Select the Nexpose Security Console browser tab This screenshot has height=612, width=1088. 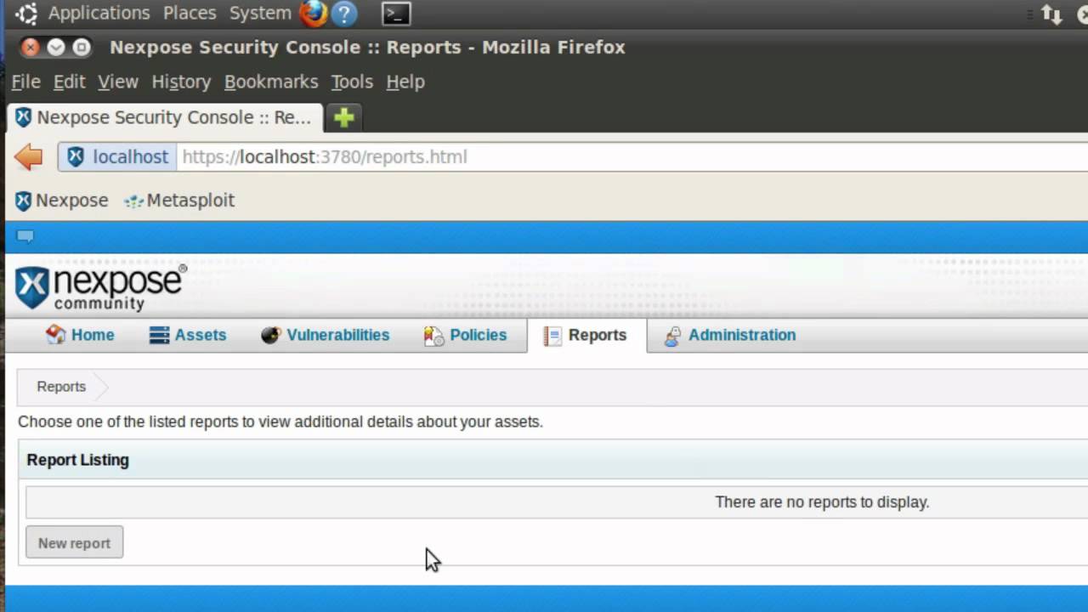tap(165, 117)
